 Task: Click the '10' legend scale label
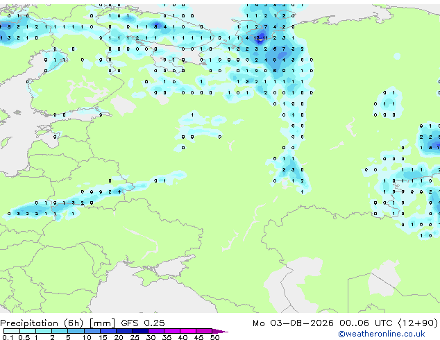tap(87, 337)
